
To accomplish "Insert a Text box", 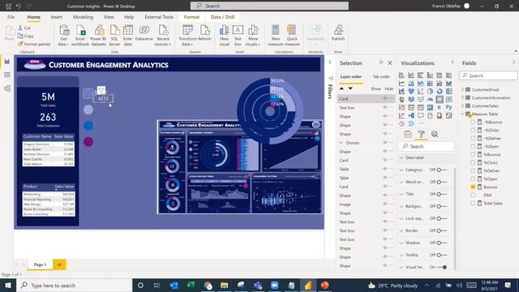I will click(x=238, y=36).
